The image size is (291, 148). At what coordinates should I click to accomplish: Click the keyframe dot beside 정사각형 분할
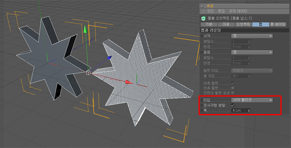(202, 105)
